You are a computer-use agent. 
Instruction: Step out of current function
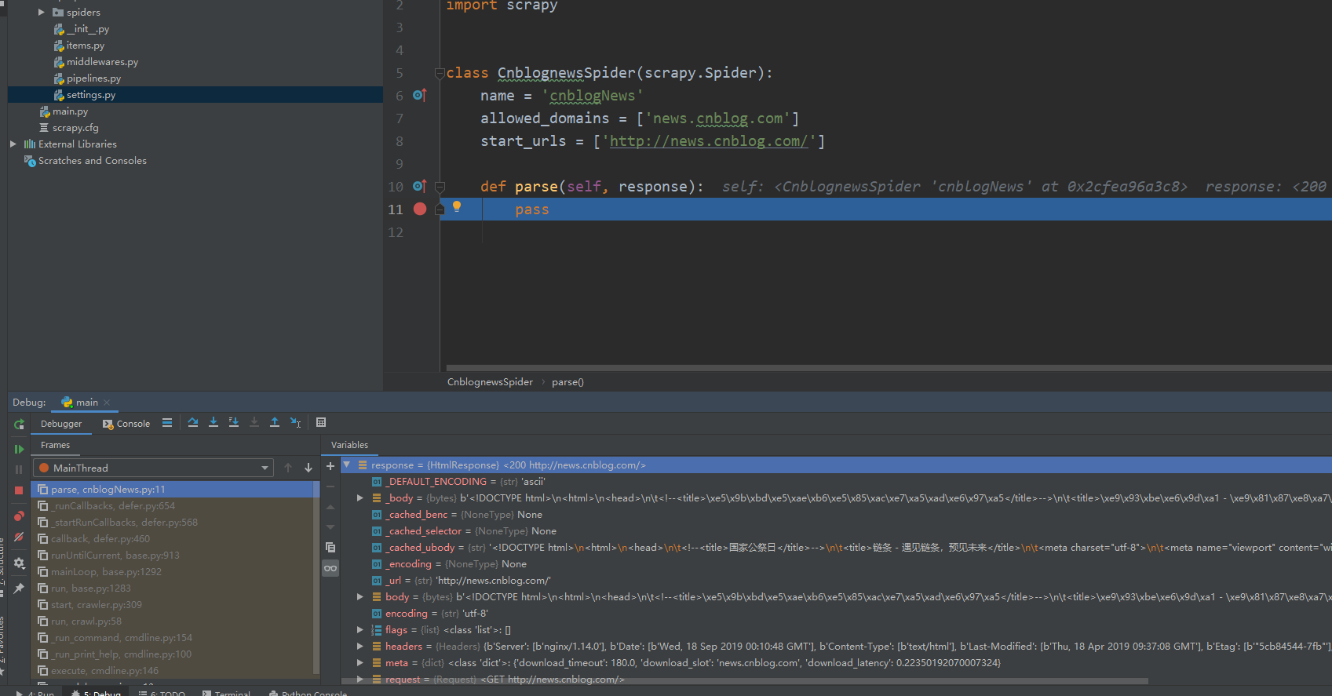coord(275,423)
